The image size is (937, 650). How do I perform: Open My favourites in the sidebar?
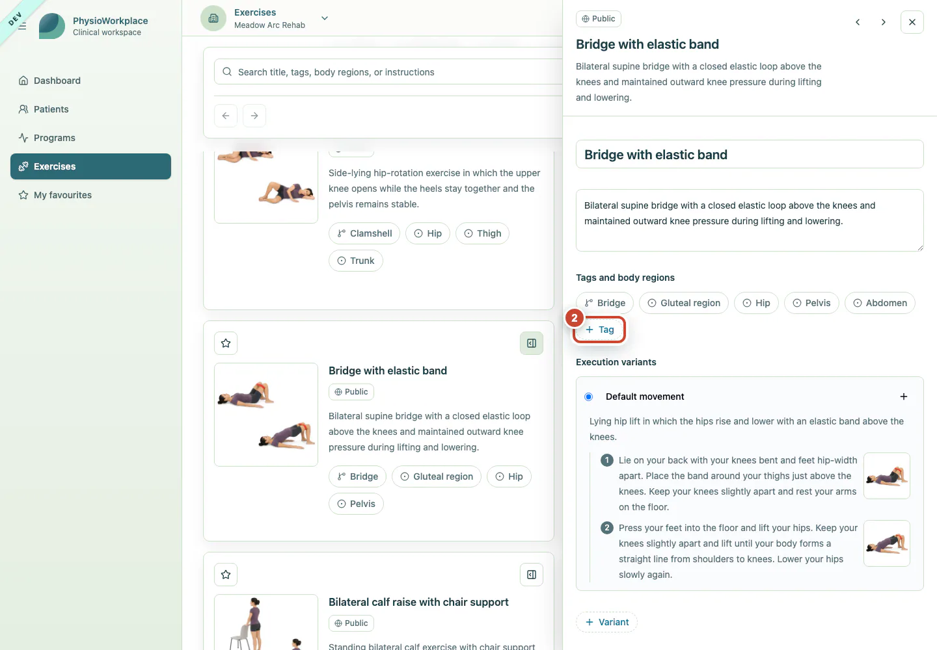(90, 195)
